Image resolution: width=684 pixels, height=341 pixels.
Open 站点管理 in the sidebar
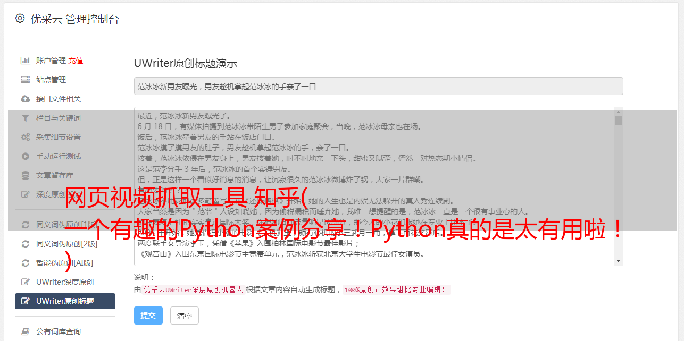click(51, 80)
